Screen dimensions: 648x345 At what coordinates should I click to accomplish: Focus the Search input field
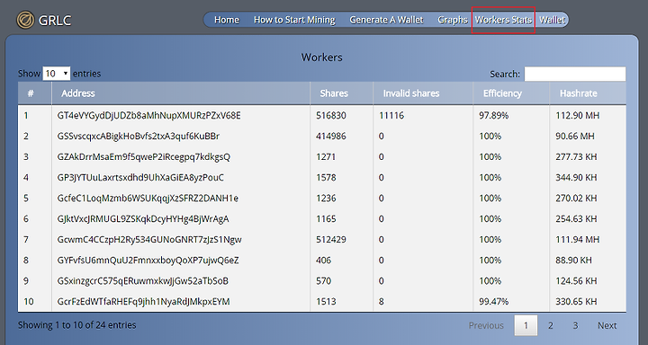(x=575, y=74)
